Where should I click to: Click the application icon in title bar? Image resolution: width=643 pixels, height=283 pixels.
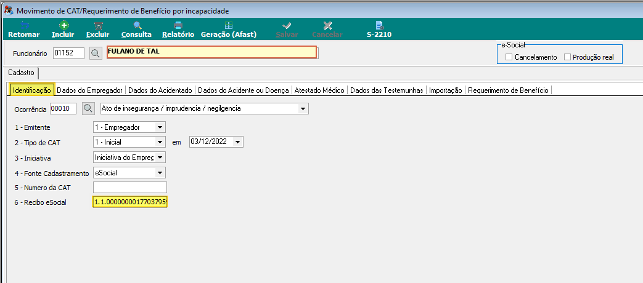[8, 10]
